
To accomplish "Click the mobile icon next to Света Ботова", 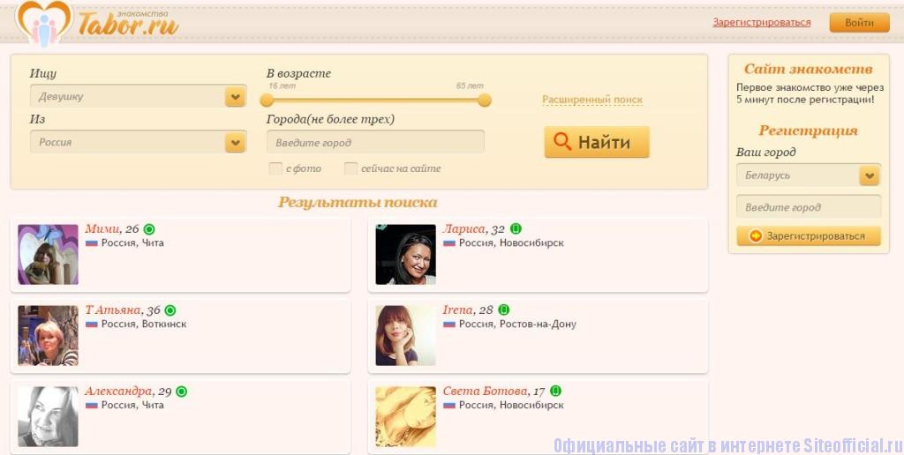I will [556, 392].
